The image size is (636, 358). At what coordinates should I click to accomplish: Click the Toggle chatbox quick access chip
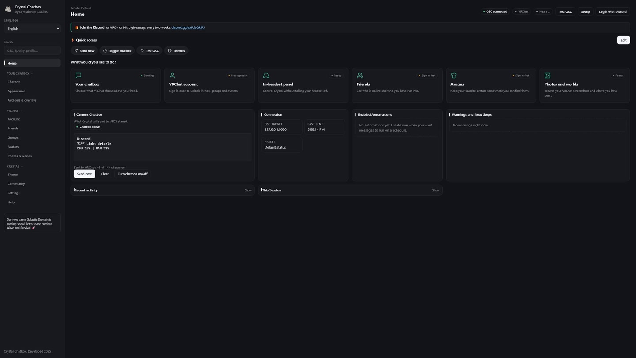(x=117, y=51)
